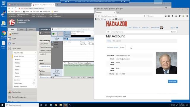
Task: Adjust the Bots slider in Sentry MBA
Action: tap(76, 39)
